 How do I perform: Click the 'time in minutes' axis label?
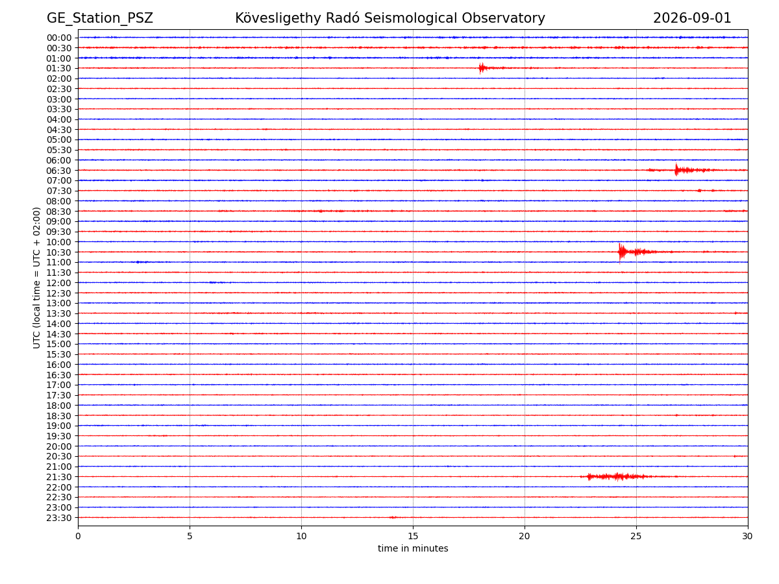click(x=413, y=548)
